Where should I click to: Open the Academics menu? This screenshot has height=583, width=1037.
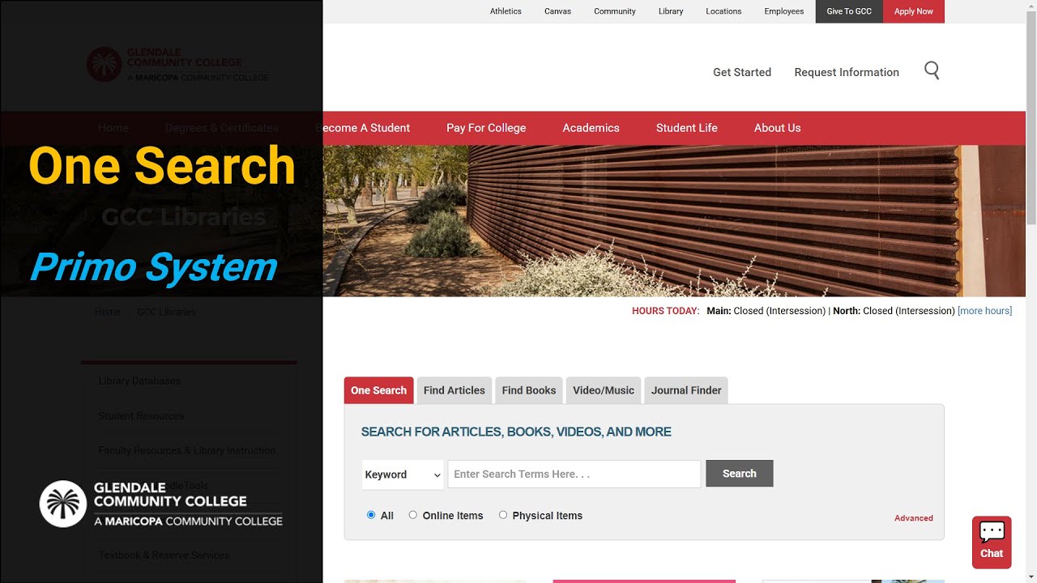coord(591,128)
